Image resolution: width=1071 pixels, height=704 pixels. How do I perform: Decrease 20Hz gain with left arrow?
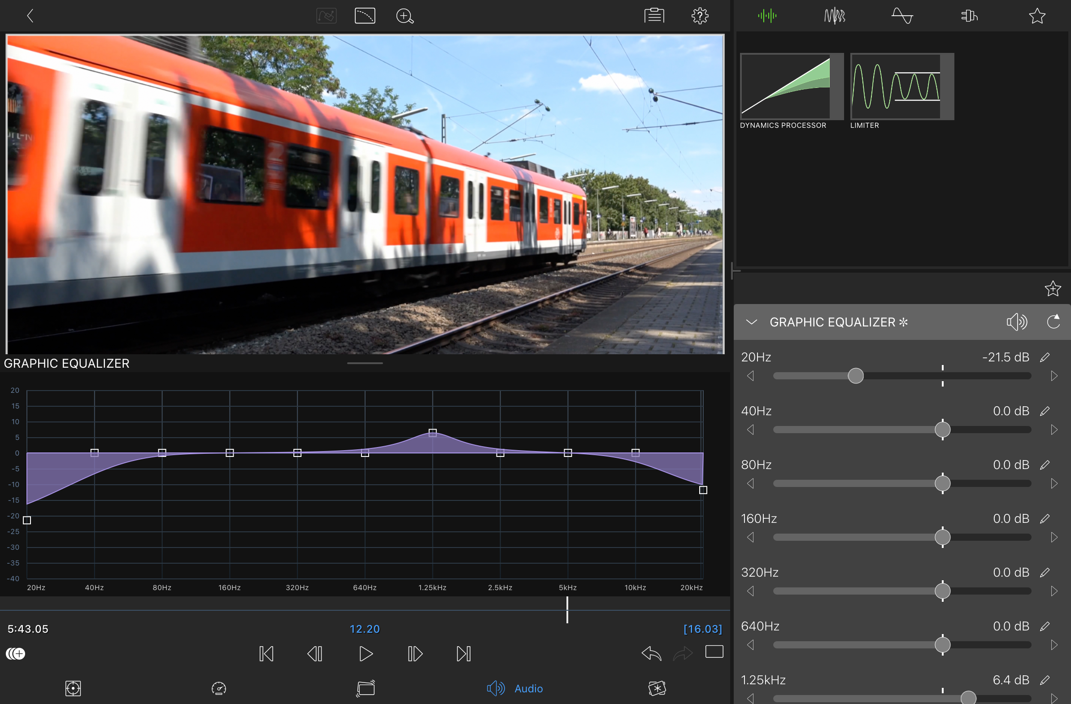(751, 376)
